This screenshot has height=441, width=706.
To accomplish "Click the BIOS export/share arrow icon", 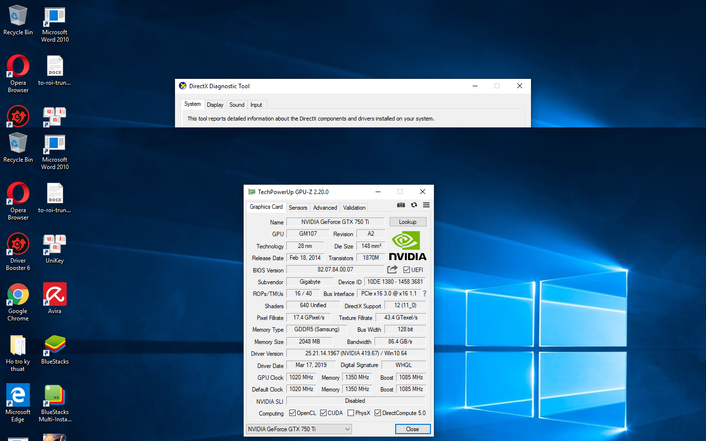I will tap(392, 269).
